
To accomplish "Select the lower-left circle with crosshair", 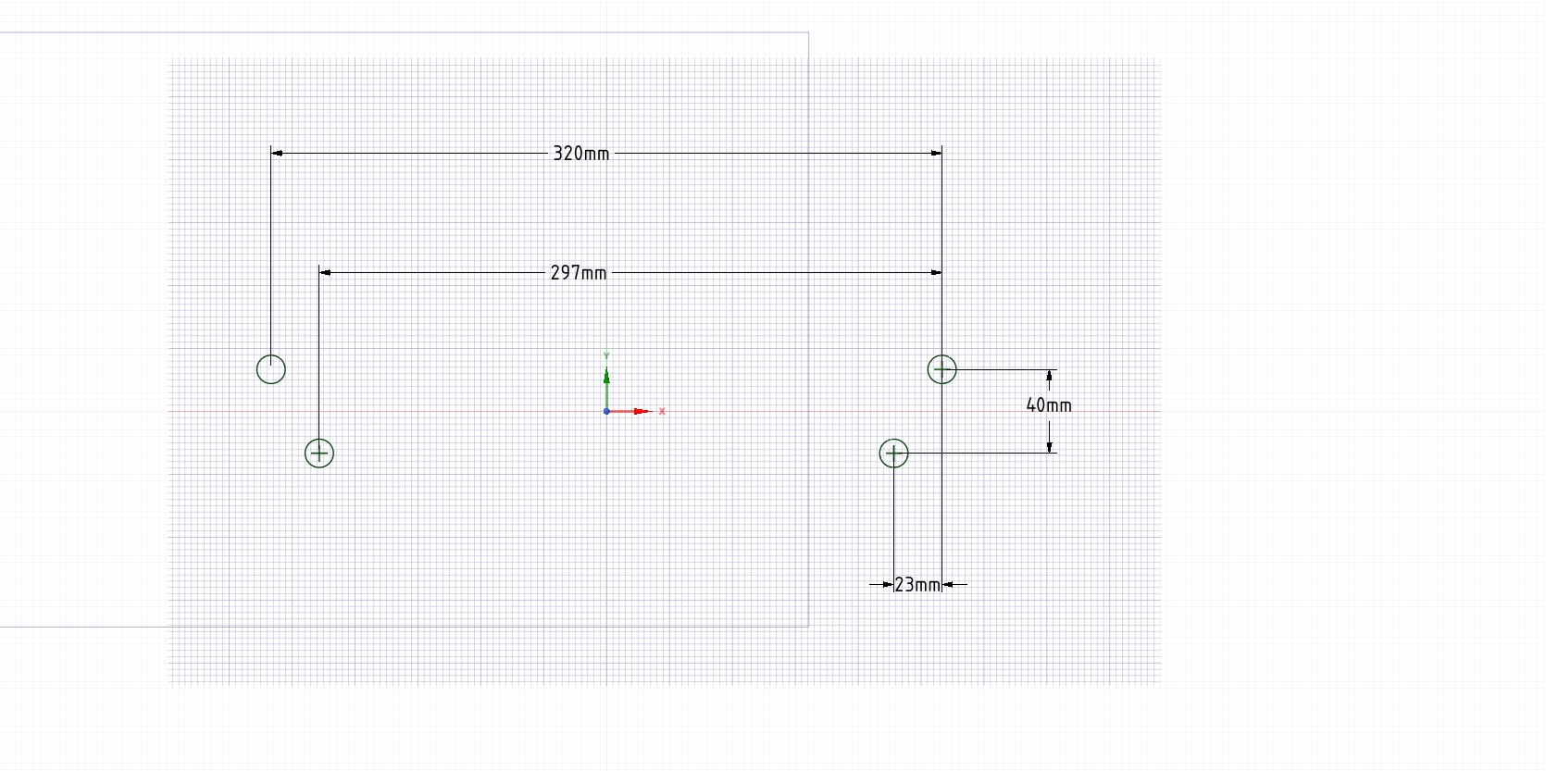I will point(319,454).
